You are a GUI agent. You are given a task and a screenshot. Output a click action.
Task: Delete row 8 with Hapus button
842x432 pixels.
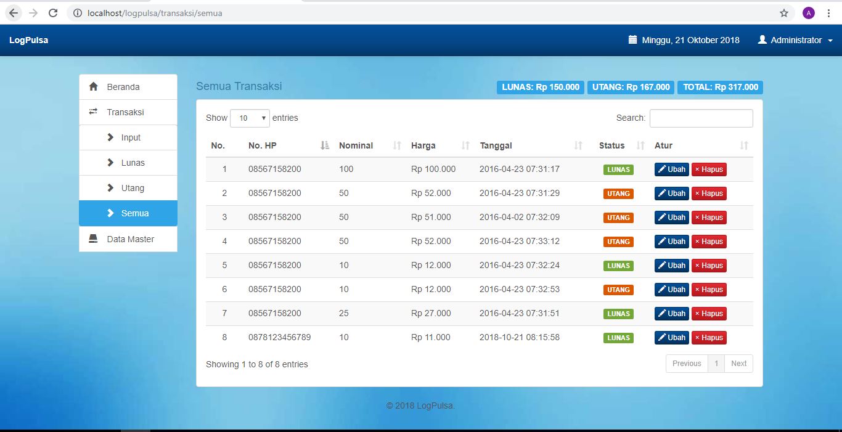[x=709, y=338]
